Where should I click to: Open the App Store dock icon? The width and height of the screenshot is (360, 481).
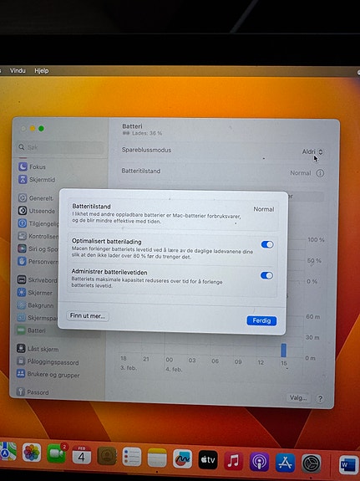[285, 463]
